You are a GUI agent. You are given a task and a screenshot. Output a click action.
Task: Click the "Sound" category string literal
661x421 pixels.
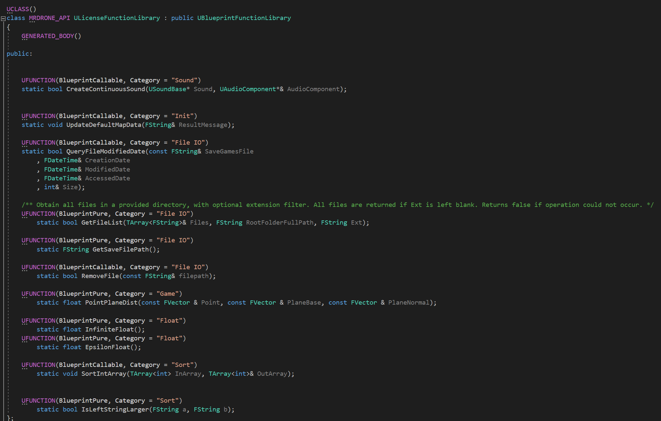click(x=184, y=80)
